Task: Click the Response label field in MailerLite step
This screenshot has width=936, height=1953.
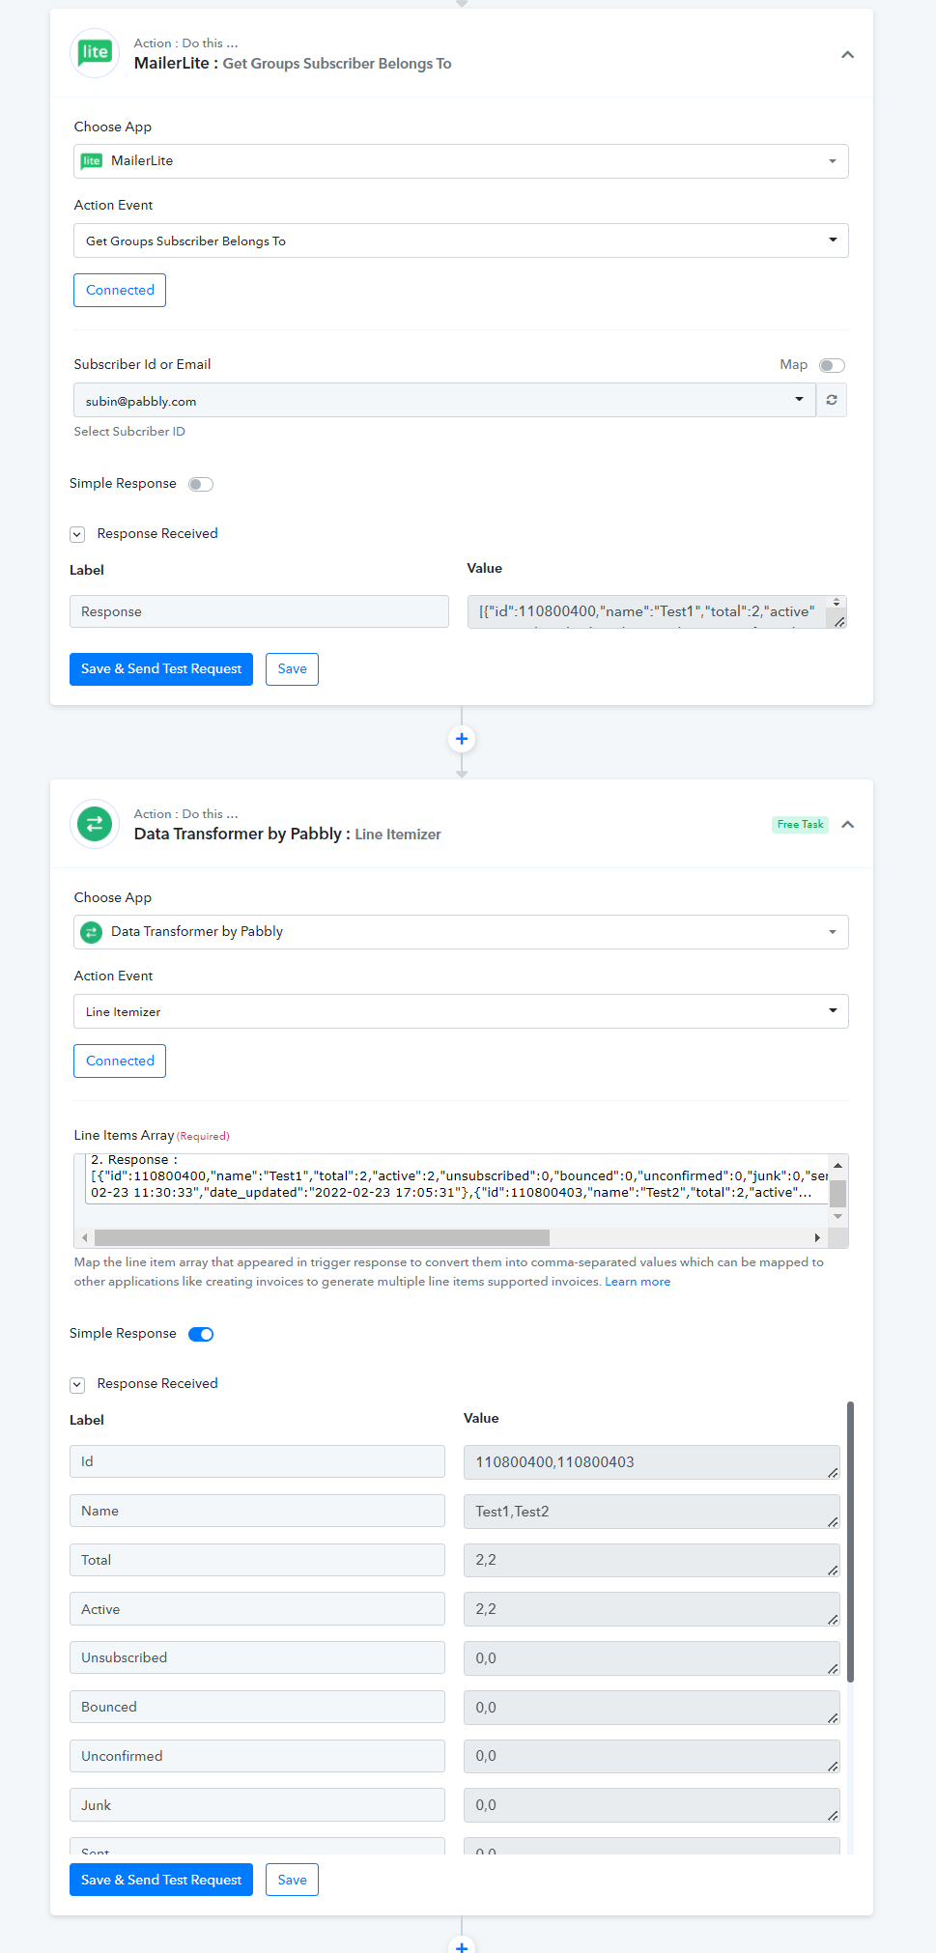Action: pos(259,611)
